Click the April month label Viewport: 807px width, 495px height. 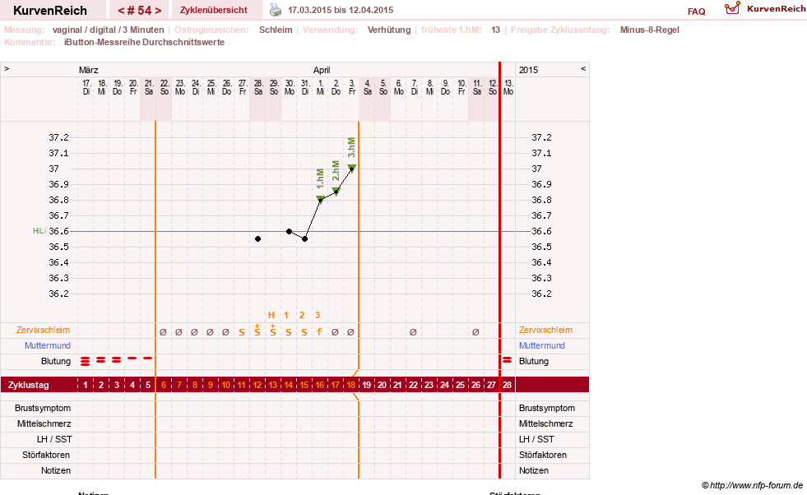point(322,70)
